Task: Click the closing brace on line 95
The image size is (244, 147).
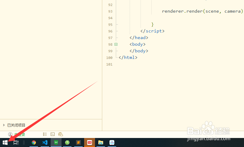Action: tap(153, 25)
